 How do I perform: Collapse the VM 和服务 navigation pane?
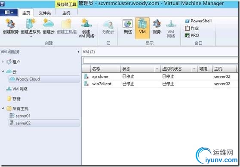click(78, 52)
